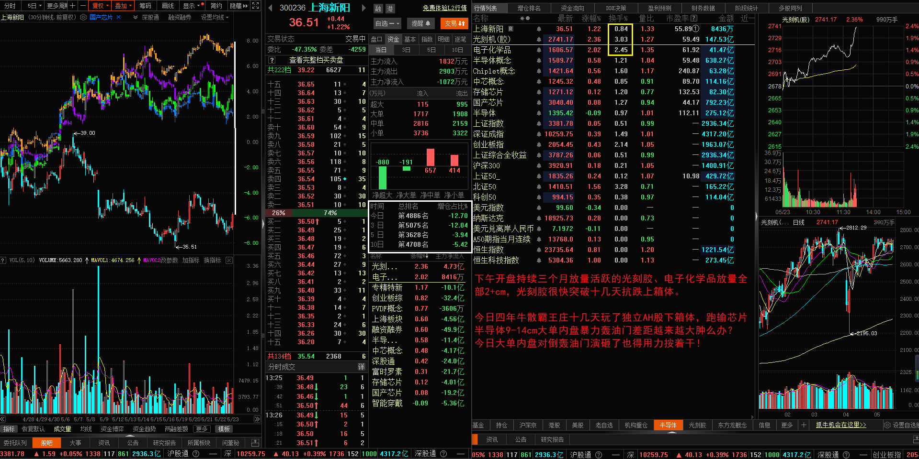Image resolution: width=919 pixels, height=459 pixels.
Task: Open the 模板 template button
Action: [224, 429]
